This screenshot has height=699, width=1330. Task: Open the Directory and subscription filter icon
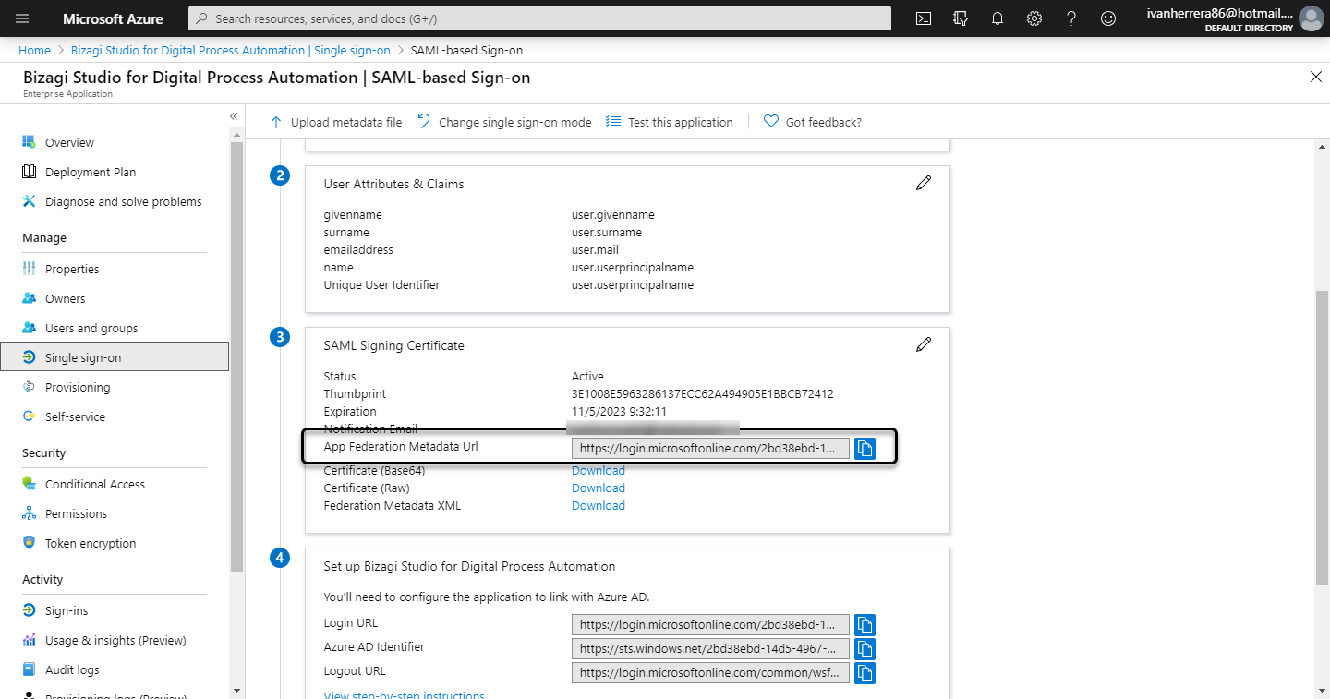[961, 18]
